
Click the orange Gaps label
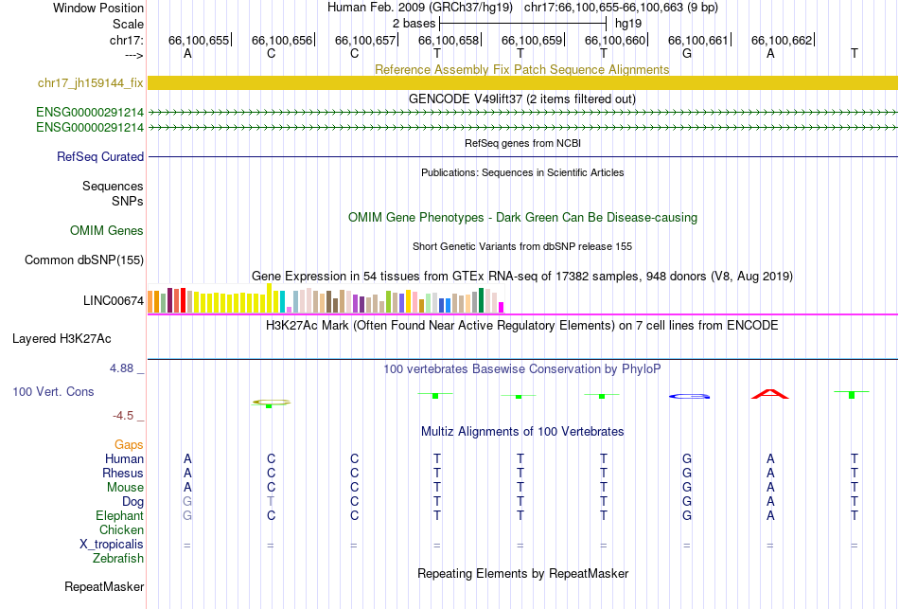pyautogui.click(x=129, y=445)
